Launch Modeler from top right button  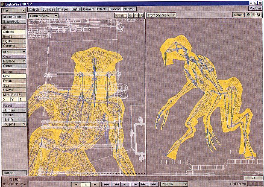click(255, 8)
